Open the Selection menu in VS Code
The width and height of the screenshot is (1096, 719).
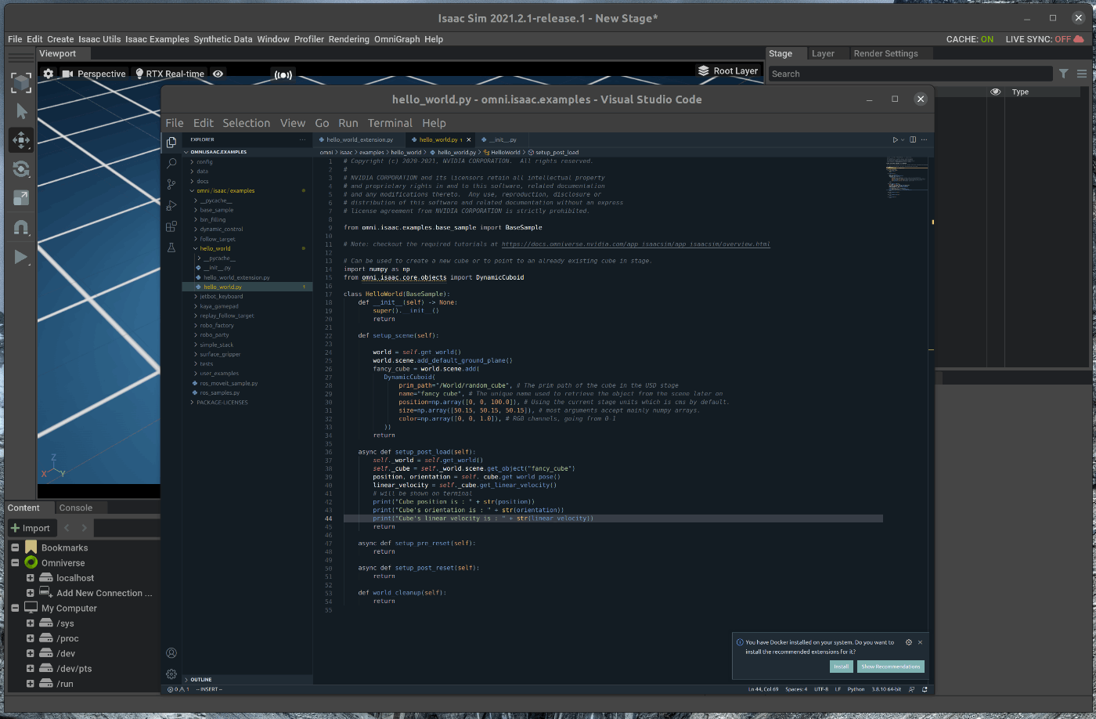tap(246, 123)
